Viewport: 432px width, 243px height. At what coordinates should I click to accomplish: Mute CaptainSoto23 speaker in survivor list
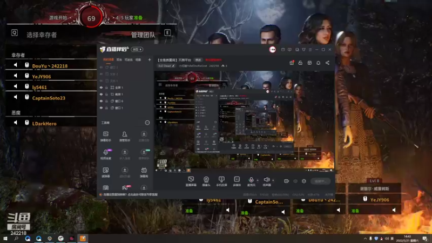tap(16, 97)
